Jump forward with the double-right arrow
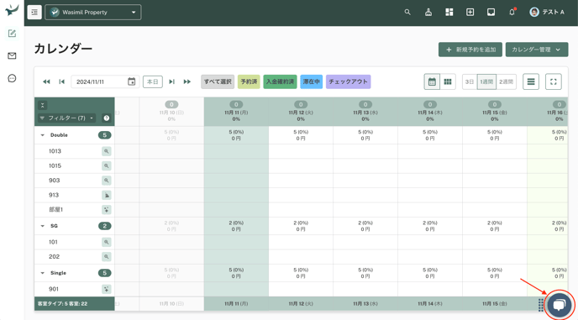The image size is (578, 320). (x=187, y=81)
